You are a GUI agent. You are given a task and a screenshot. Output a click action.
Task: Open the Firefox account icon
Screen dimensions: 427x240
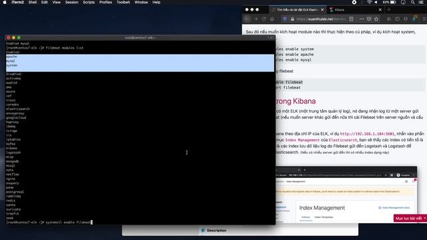coord(406,19)
